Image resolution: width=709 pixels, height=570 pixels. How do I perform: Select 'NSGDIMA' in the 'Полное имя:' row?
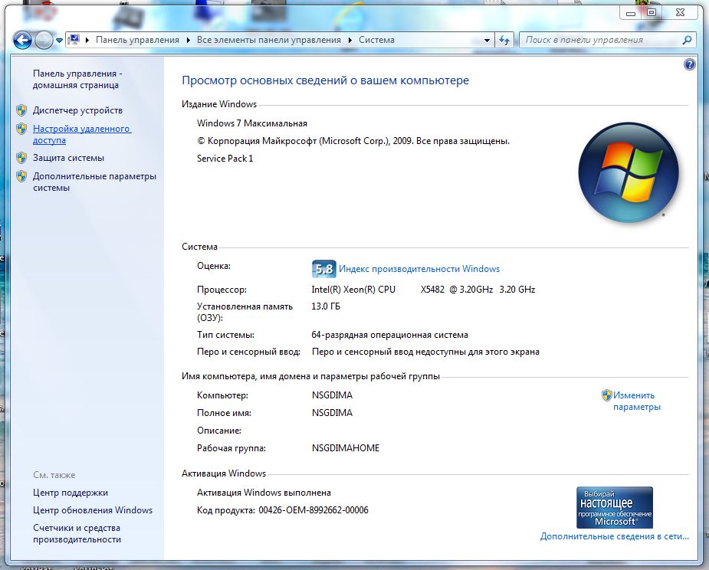(x=332, y=413)
